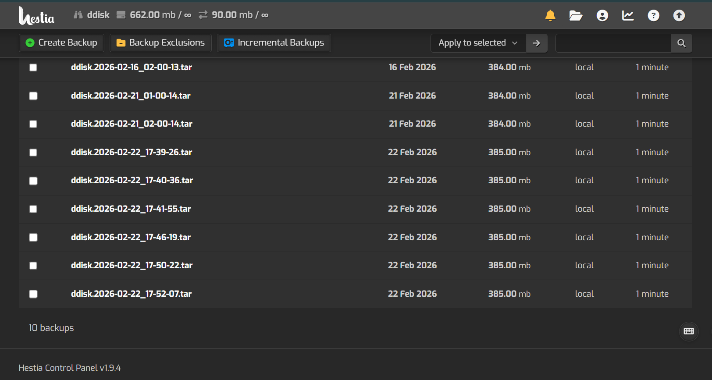Check the ddisk.2026-02-22_17-52-07.tar backup
The image size is (712, 380).
tap(33, 294)
